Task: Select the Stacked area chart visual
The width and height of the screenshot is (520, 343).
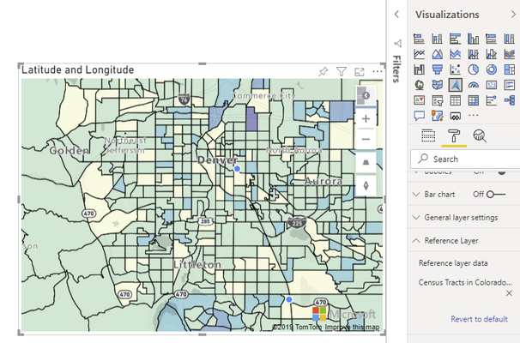Action: pyautogui.click(x=456, y=54)
